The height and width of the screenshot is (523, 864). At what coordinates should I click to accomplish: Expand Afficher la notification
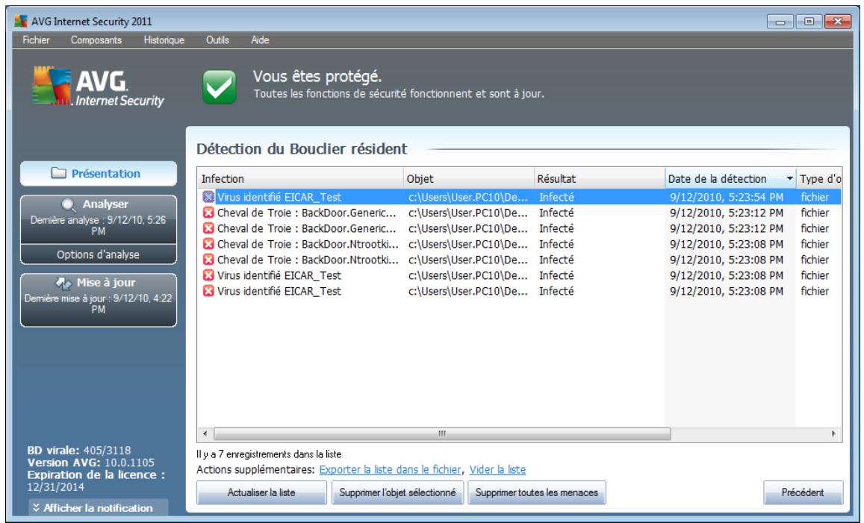tap(98, 507)
